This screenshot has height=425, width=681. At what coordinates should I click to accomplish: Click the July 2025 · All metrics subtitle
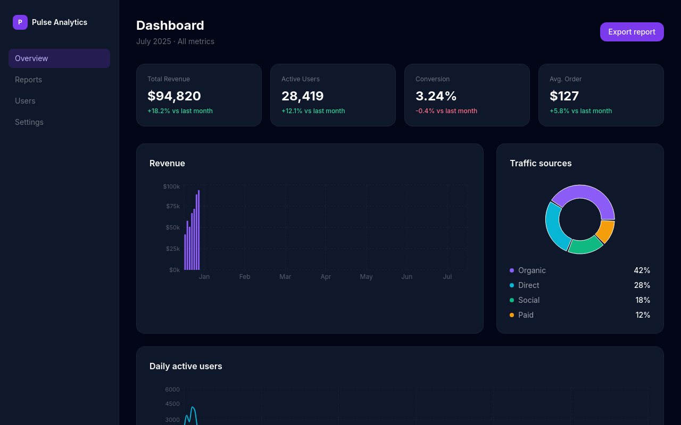point(175,41)
